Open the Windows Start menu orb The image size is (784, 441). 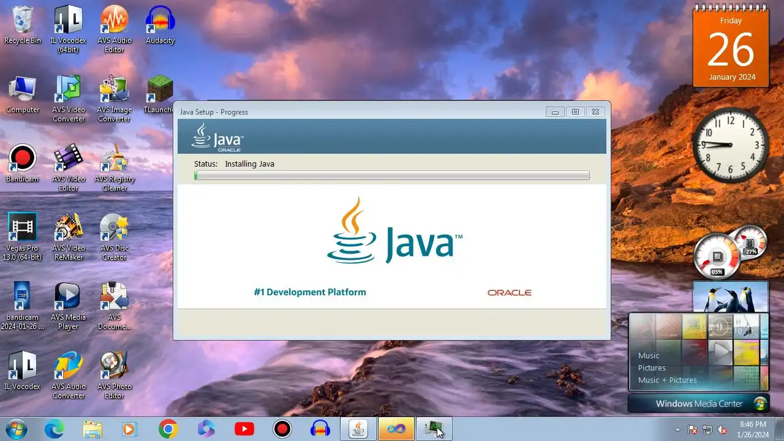click(x=17, y=429)
